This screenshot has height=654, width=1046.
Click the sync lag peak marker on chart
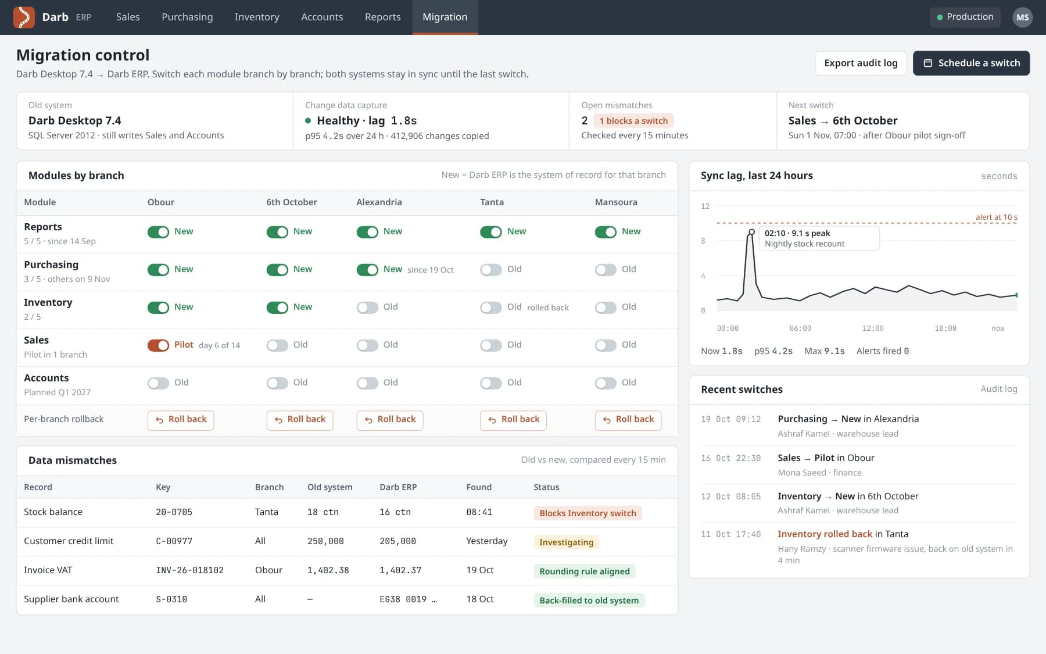751,232
